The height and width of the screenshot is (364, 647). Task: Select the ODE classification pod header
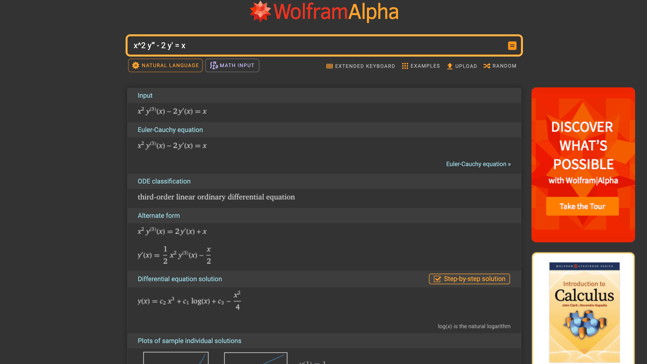(164, 181)
